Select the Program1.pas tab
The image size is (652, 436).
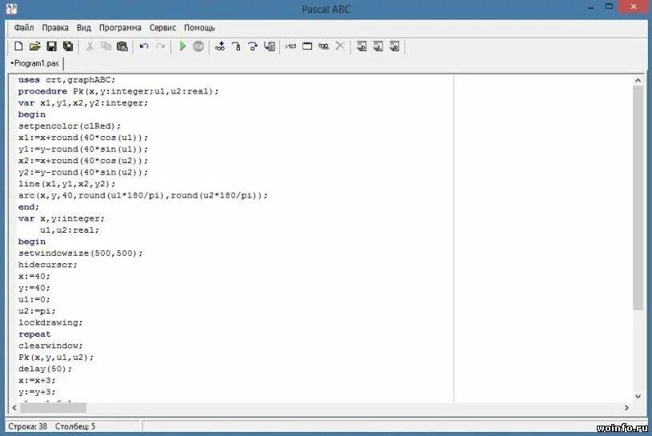pyautogui.click(x=35, y=63)
